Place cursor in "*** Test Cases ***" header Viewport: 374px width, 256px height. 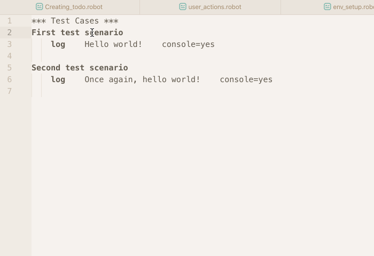point(75,21)
